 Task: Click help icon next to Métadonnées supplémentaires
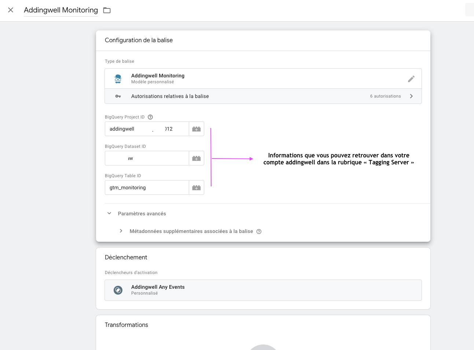click(259, 231)
